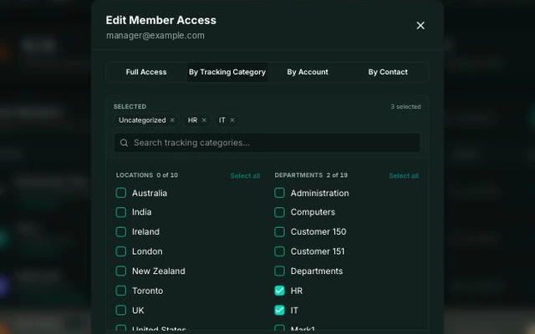Check the Departments checkbox item
Image resolution: width=535 pixels, height=334 pixels.
279,271
